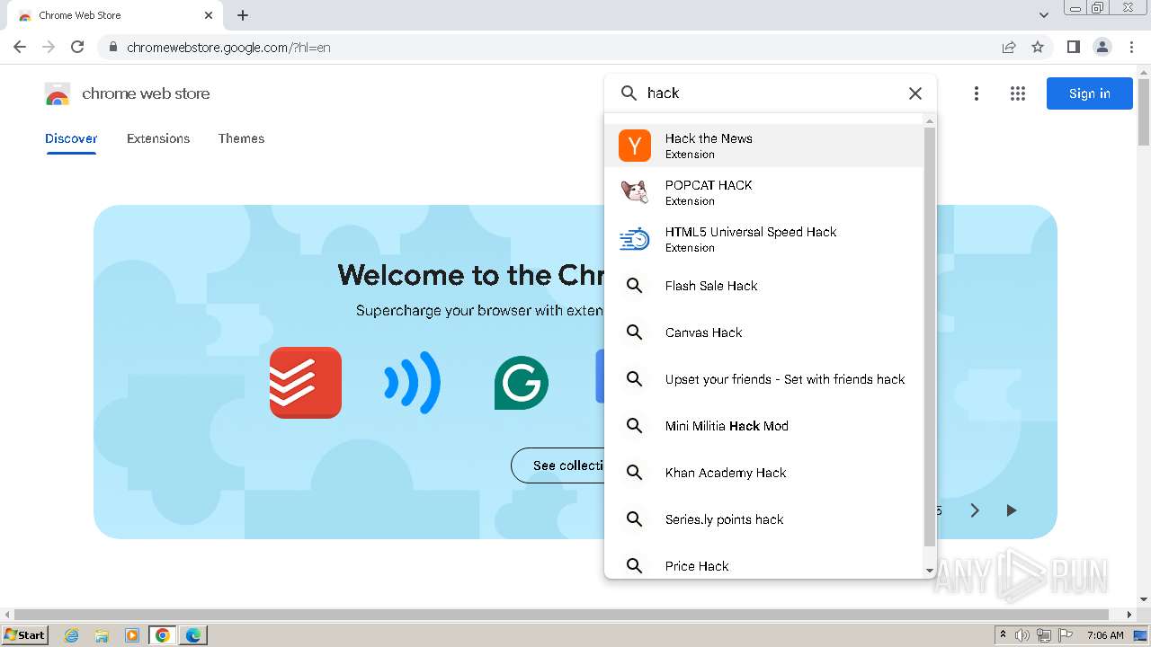
Task: Open the Chrome profile avatar
Action: (x=1102, y=47)
